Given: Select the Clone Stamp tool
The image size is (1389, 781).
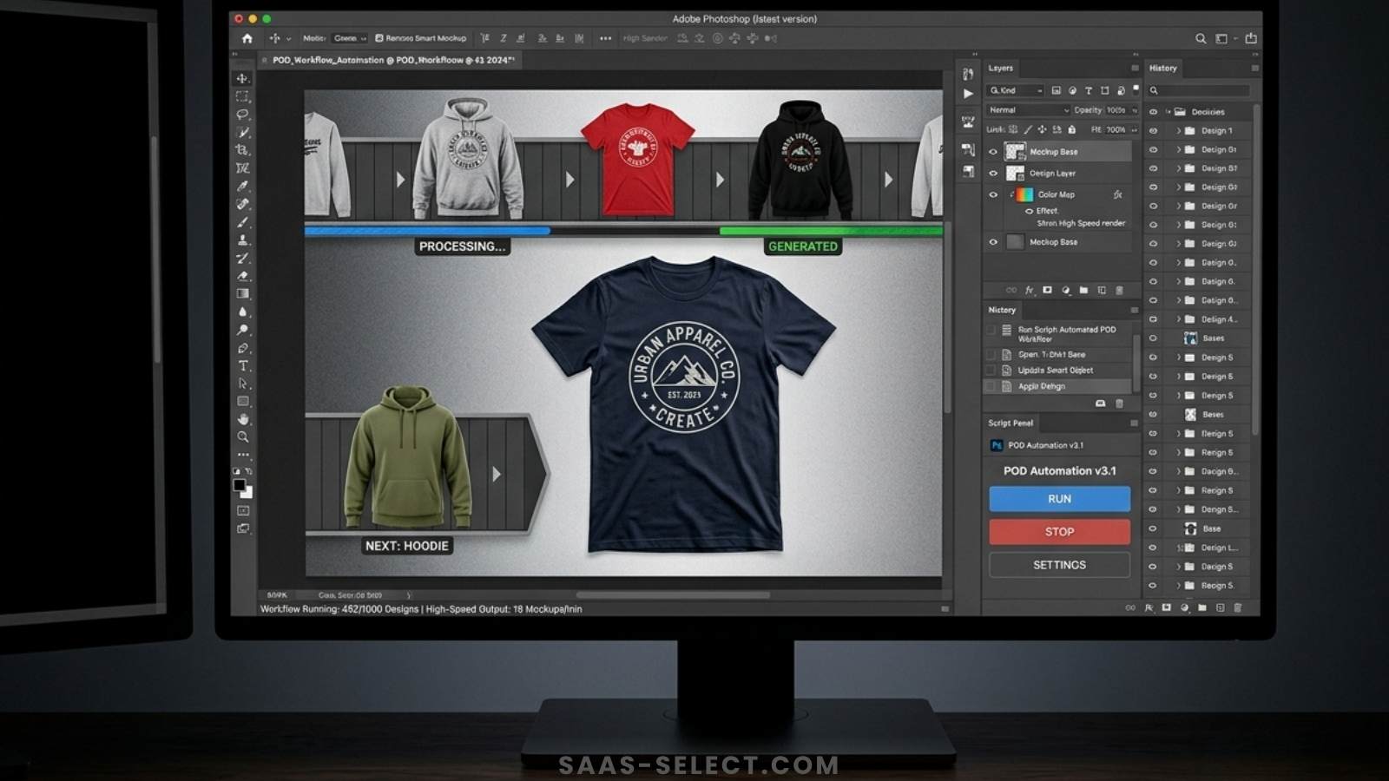Looking at the screenshot, I should [x=243, y=240].
